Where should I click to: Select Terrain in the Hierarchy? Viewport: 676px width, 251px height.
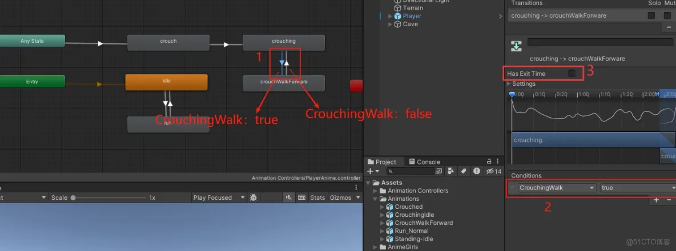[413, 8]
